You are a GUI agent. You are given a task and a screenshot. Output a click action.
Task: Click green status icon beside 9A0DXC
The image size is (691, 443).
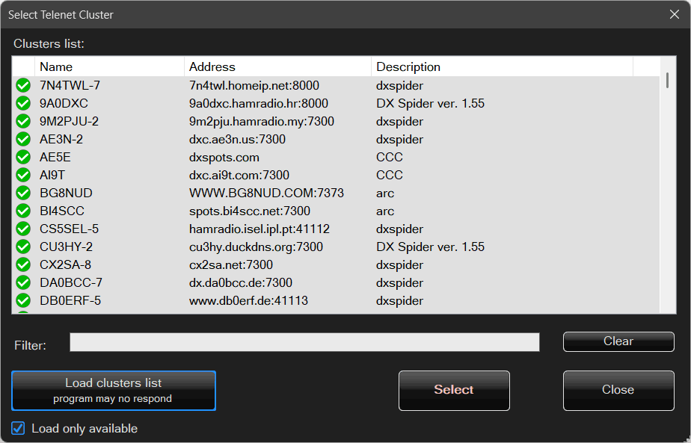(23, 104)
